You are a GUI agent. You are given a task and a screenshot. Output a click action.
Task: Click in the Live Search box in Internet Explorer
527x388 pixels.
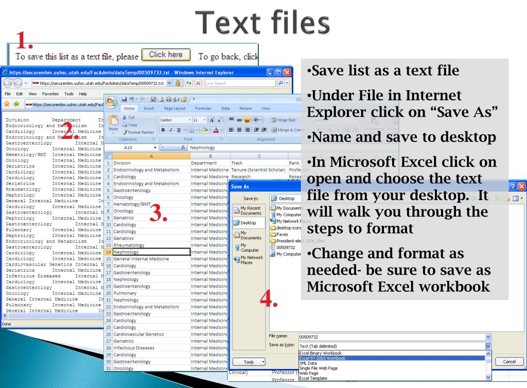240,83
